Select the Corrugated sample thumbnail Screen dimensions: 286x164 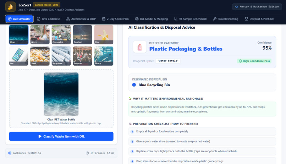pos(61,35)
